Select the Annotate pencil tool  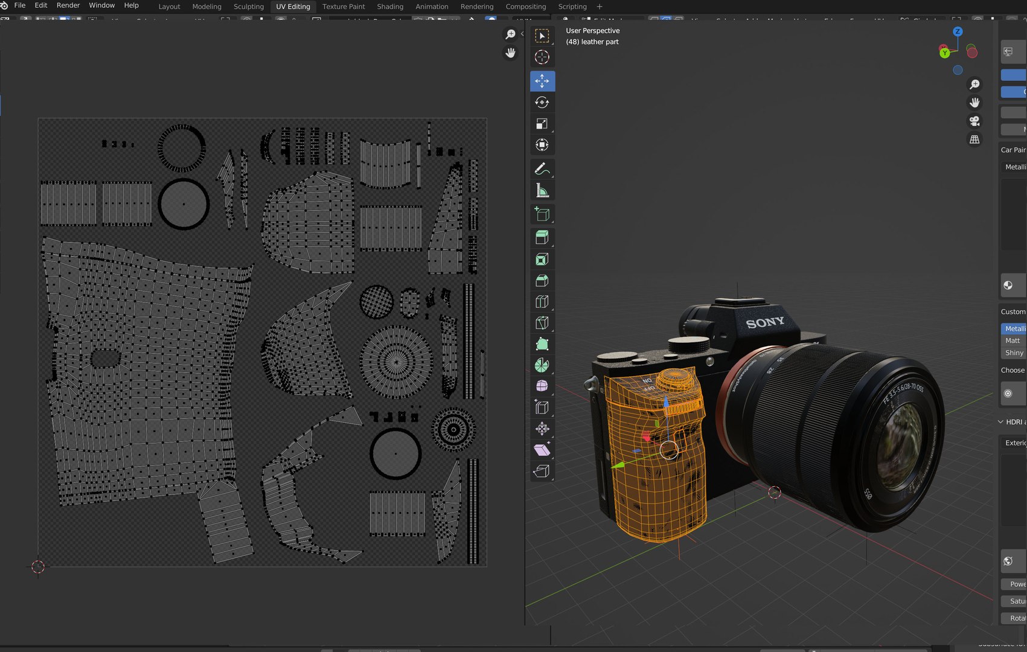pyautogui.click(x=542, y=169)
